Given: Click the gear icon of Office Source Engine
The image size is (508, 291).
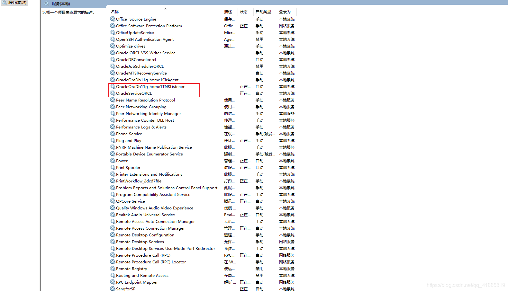Looking at the screenshot, I should (113, 19).
